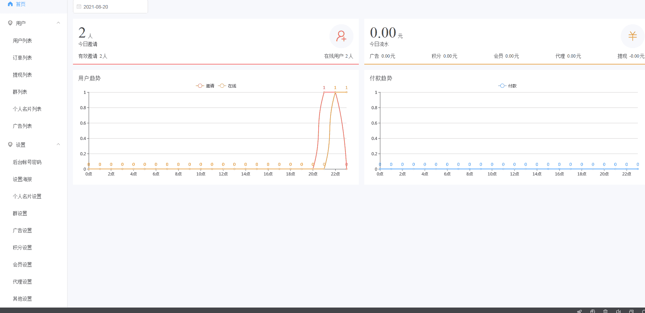Toggle the 邀请 series in the user trend legend
Viewport: 645px width, 313px height.
[x=205, y=86]
